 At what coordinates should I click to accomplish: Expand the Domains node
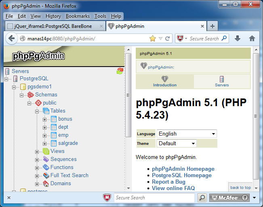coord(37,184)
